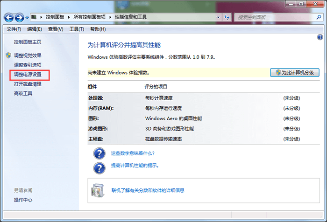Select the 处理器: component row label

pos(96,98)
